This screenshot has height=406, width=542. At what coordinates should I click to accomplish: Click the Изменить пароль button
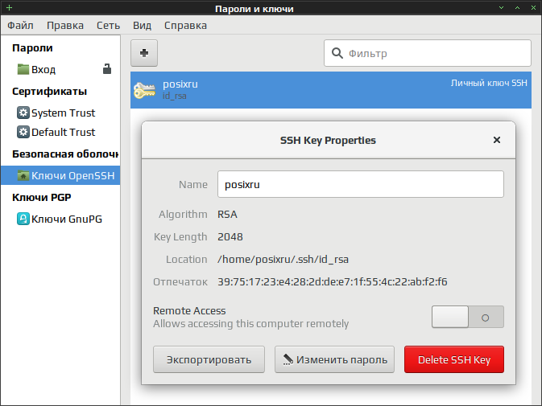pyautogui.click(x=334, y=359)
